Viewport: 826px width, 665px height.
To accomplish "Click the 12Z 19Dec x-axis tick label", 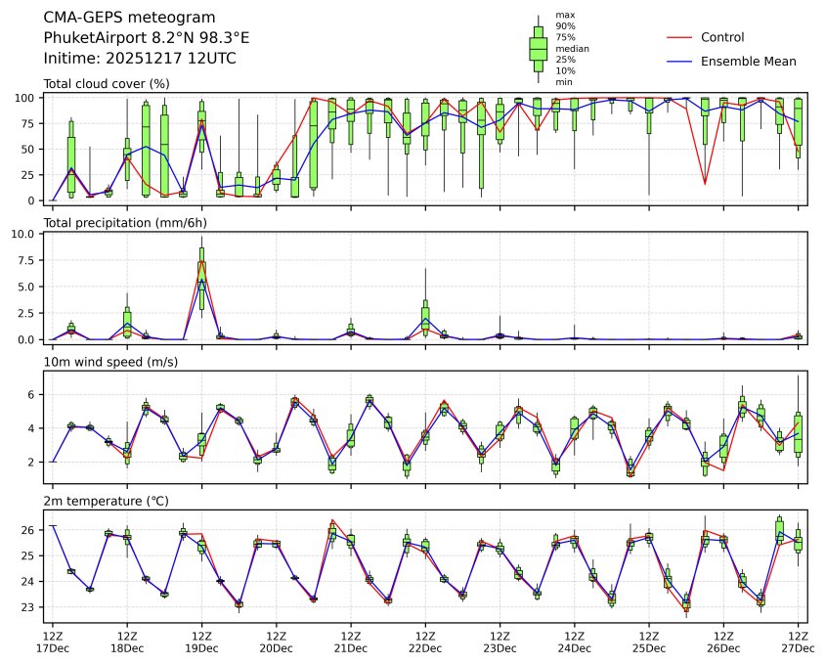I will [x=201, y=642].
